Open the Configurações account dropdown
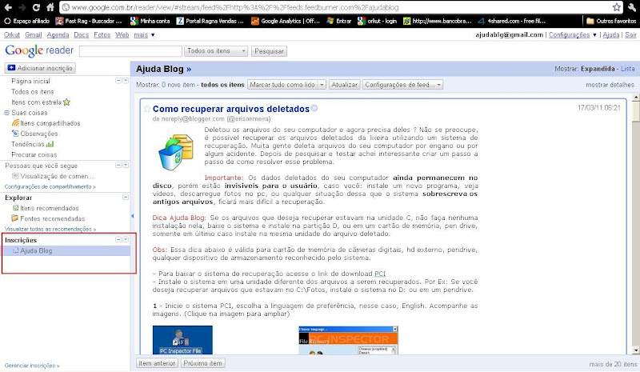The width and height of the screenshot is (640, 372). click(573, 35)
